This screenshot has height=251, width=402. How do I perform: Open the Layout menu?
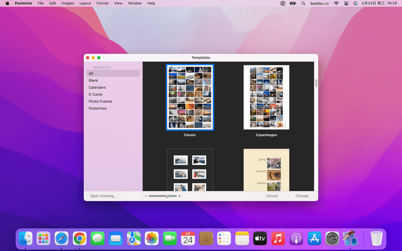tap(85, 3)
